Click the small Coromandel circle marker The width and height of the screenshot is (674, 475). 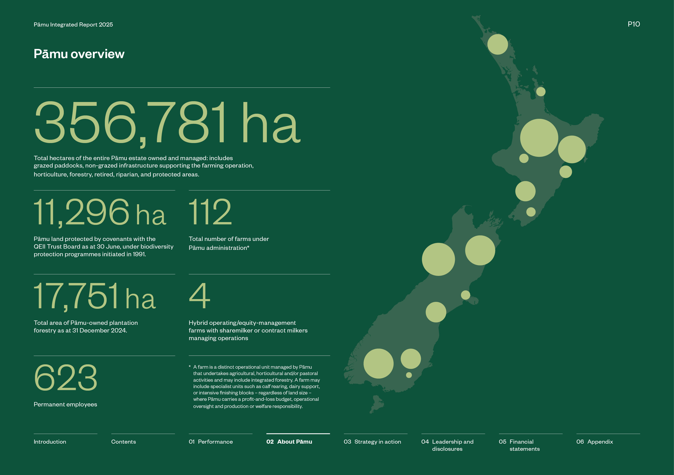[541, 92]
